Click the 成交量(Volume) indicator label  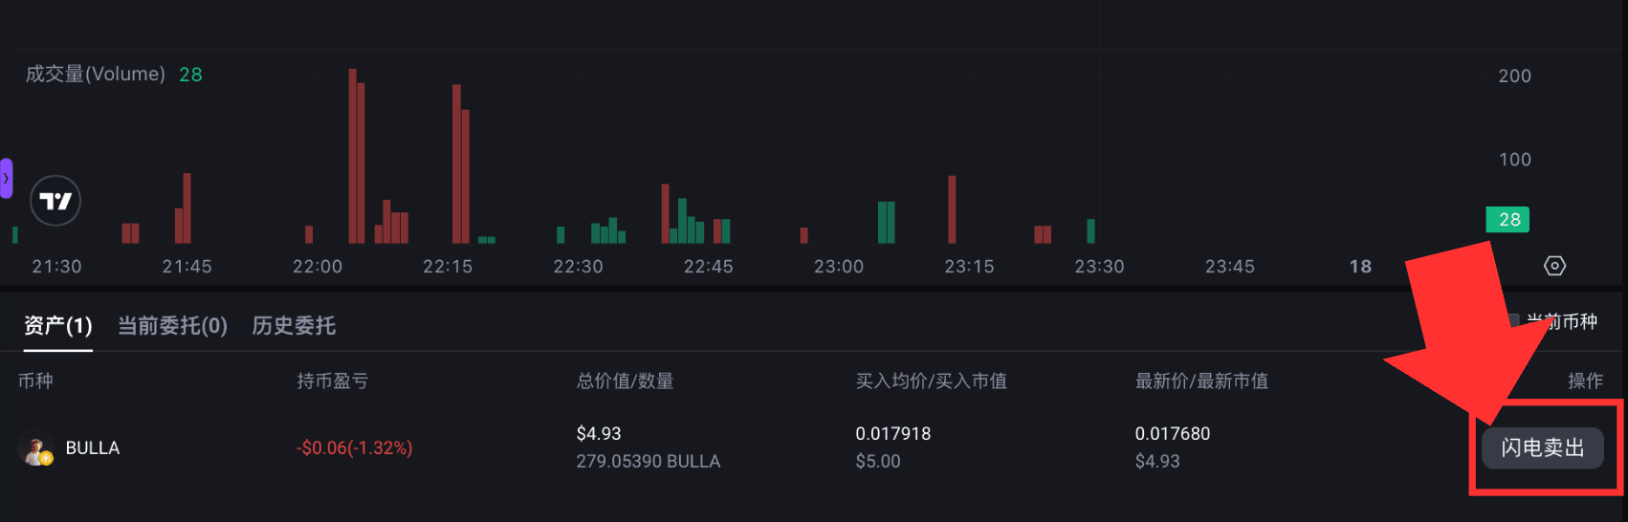coord(96,74)
